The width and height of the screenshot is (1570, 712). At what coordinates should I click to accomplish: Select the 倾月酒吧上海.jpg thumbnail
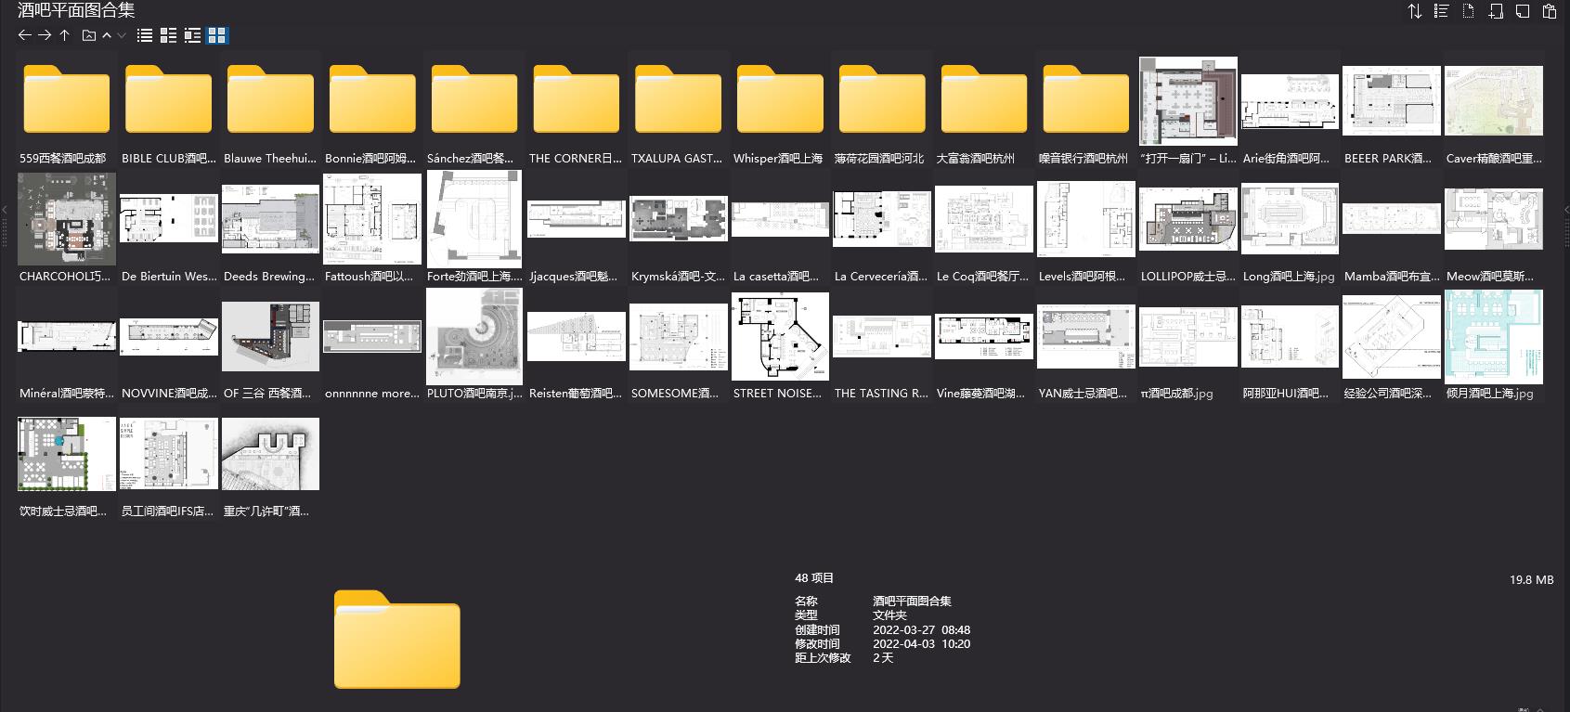pyautogui.click(x=1494, y=336)
